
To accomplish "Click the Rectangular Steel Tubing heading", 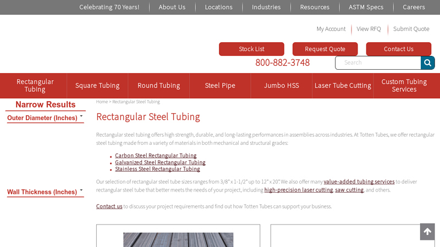I will click(148, 117).
